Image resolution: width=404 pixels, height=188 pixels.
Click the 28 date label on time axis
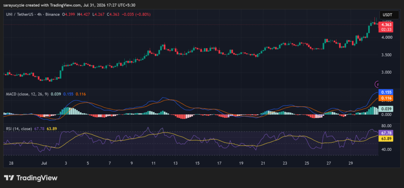[x=11, y=163]
